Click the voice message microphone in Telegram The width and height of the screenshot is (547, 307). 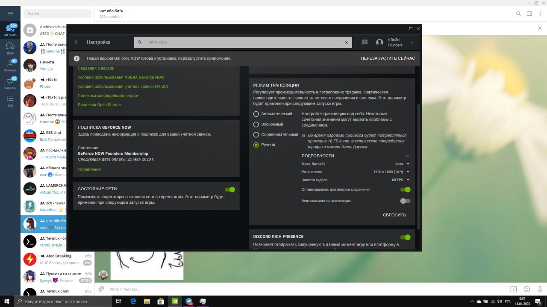(539, 289)
